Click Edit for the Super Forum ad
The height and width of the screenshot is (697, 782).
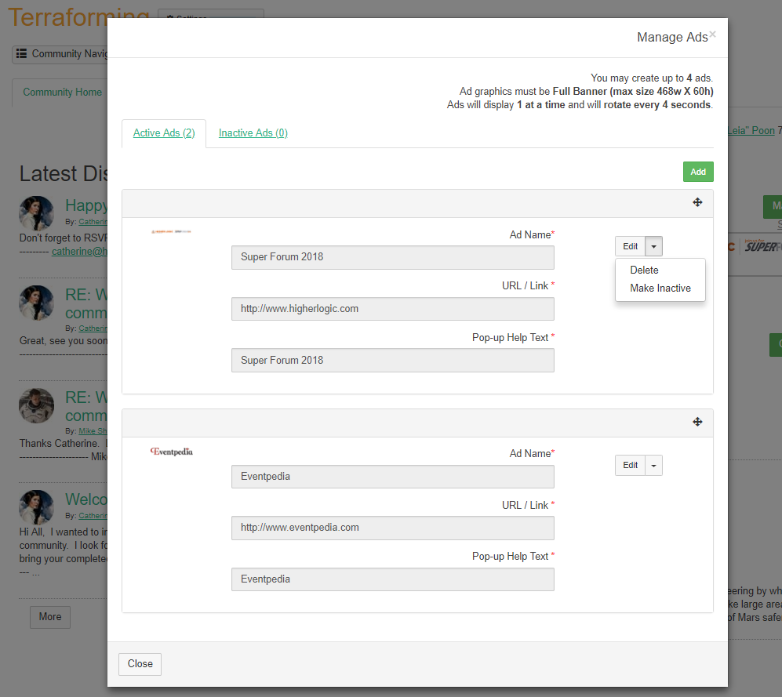click(x=630, y=246)
